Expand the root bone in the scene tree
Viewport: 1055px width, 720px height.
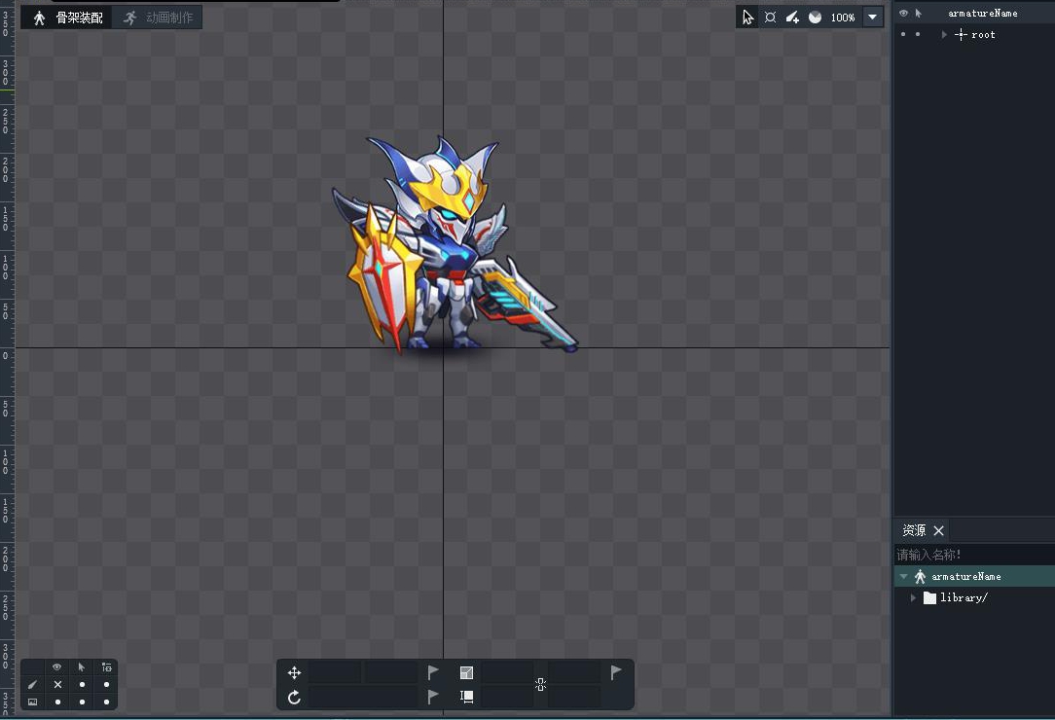(x=944, y=34)
